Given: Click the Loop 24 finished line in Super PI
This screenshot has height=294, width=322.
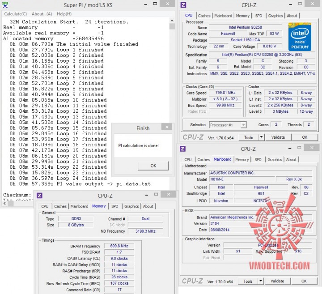Looking at the screenshot, I should (58, 178).
